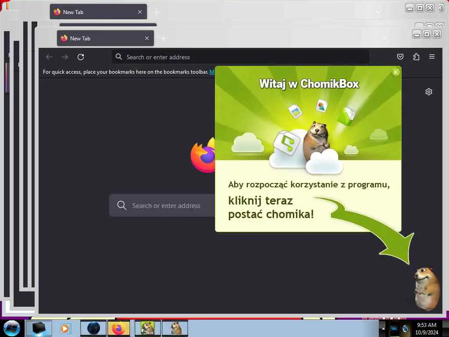Open the black box taskbar application
The width and height of the screenshot is (449, 337).
(39, 328)
